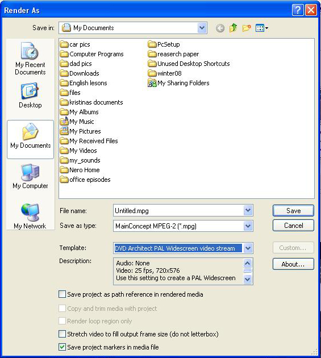This screenshot has height=358, width=321.
Task: Go back using the toolbar Back arrow
Action: click(x=220, y=28)
